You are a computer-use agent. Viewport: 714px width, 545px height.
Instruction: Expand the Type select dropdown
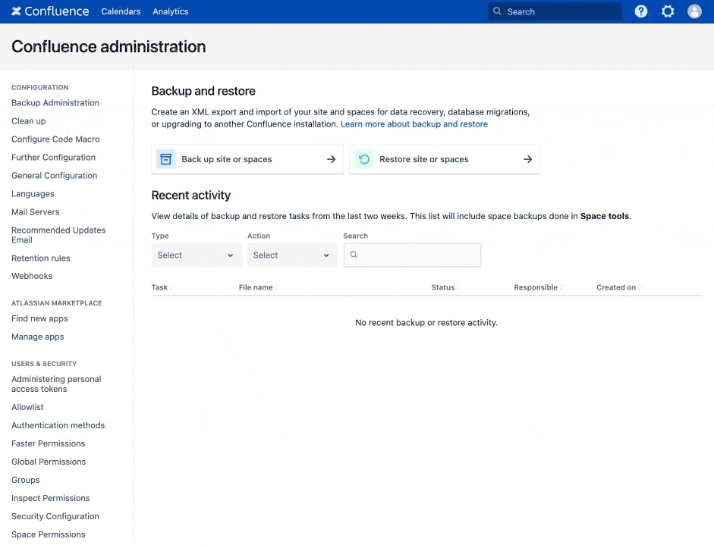(197, 255)
